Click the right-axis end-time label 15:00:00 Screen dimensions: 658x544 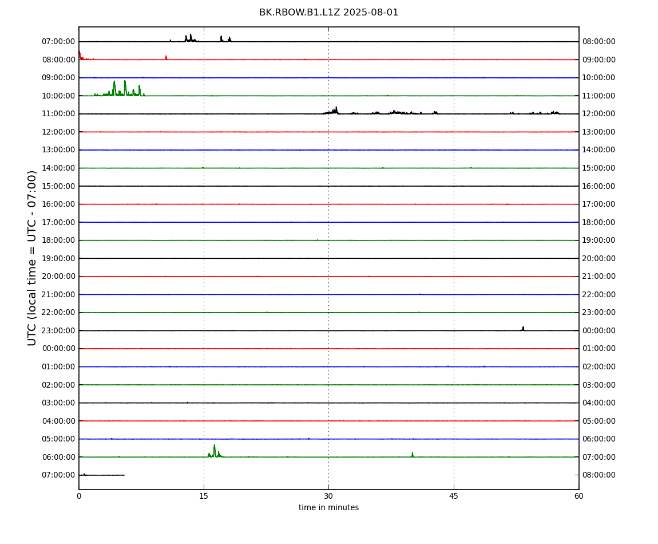click(x=599, y=168)
